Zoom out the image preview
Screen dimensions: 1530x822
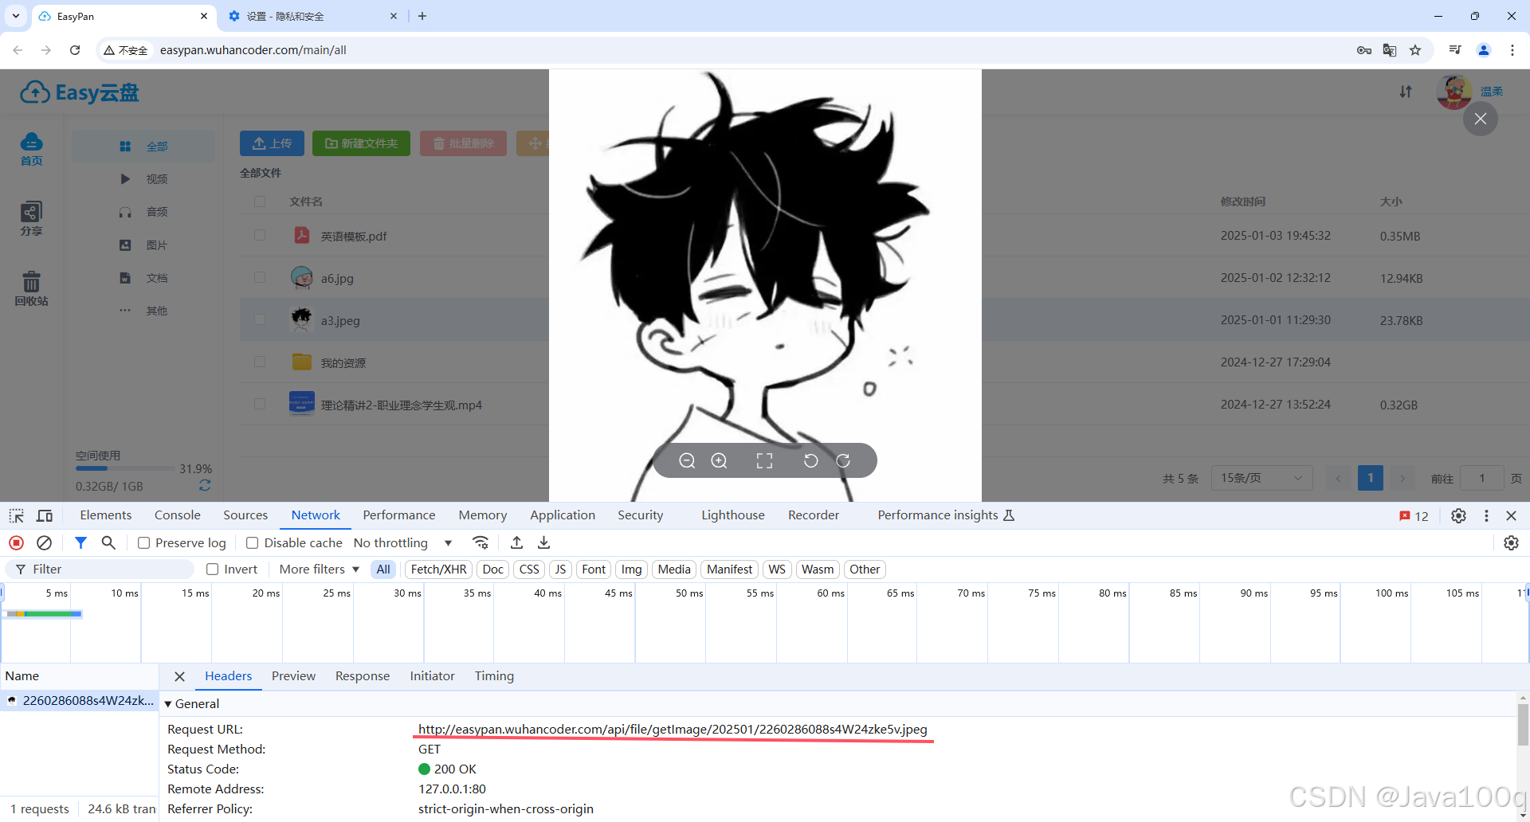(x=687, y=460)
